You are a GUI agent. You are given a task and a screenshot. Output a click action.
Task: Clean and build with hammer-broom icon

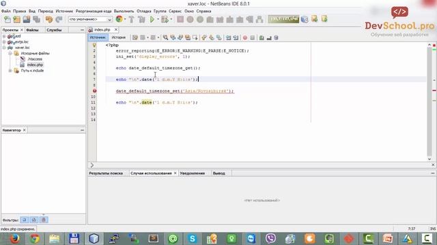[x=141, y=20]
